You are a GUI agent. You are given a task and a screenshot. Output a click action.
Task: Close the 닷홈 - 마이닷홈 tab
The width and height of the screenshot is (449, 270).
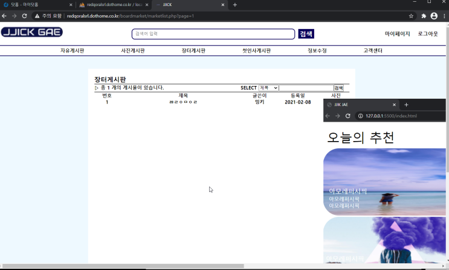tap(71, 5)
